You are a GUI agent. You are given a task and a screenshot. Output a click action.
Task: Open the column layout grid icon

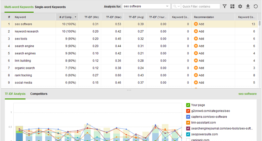click(233, 6)
